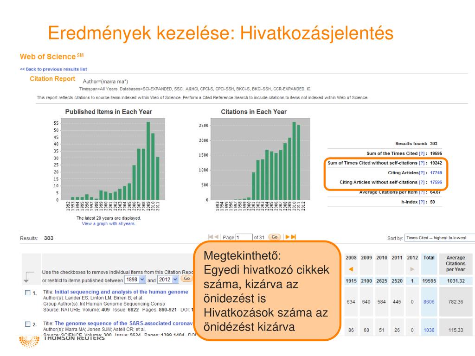Screen dimensions: 475x356
Task: Click the 2008 year column header
Action: pyautogui.click(x=351, y=258)
